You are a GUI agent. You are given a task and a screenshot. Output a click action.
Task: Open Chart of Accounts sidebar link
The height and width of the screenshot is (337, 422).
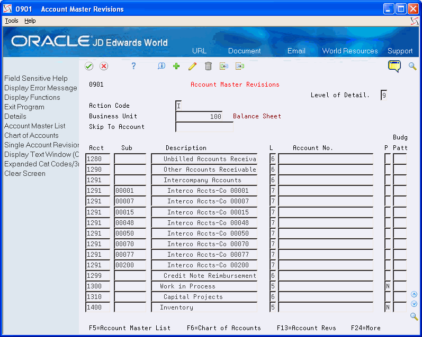[31, 135]
